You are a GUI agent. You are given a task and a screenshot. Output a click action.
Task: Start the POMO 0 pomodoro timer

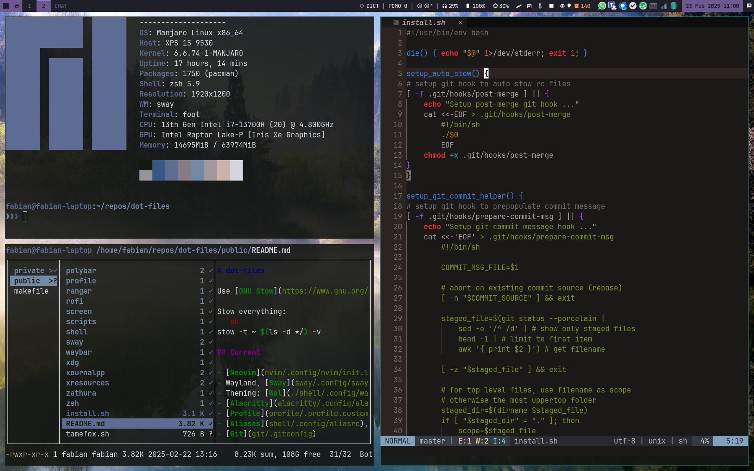[398, 6]
